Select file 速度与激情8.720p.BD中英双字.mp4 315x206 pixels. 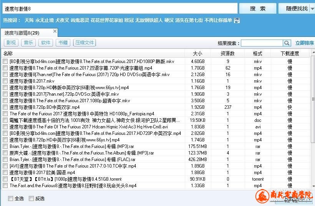pos(45,107)
